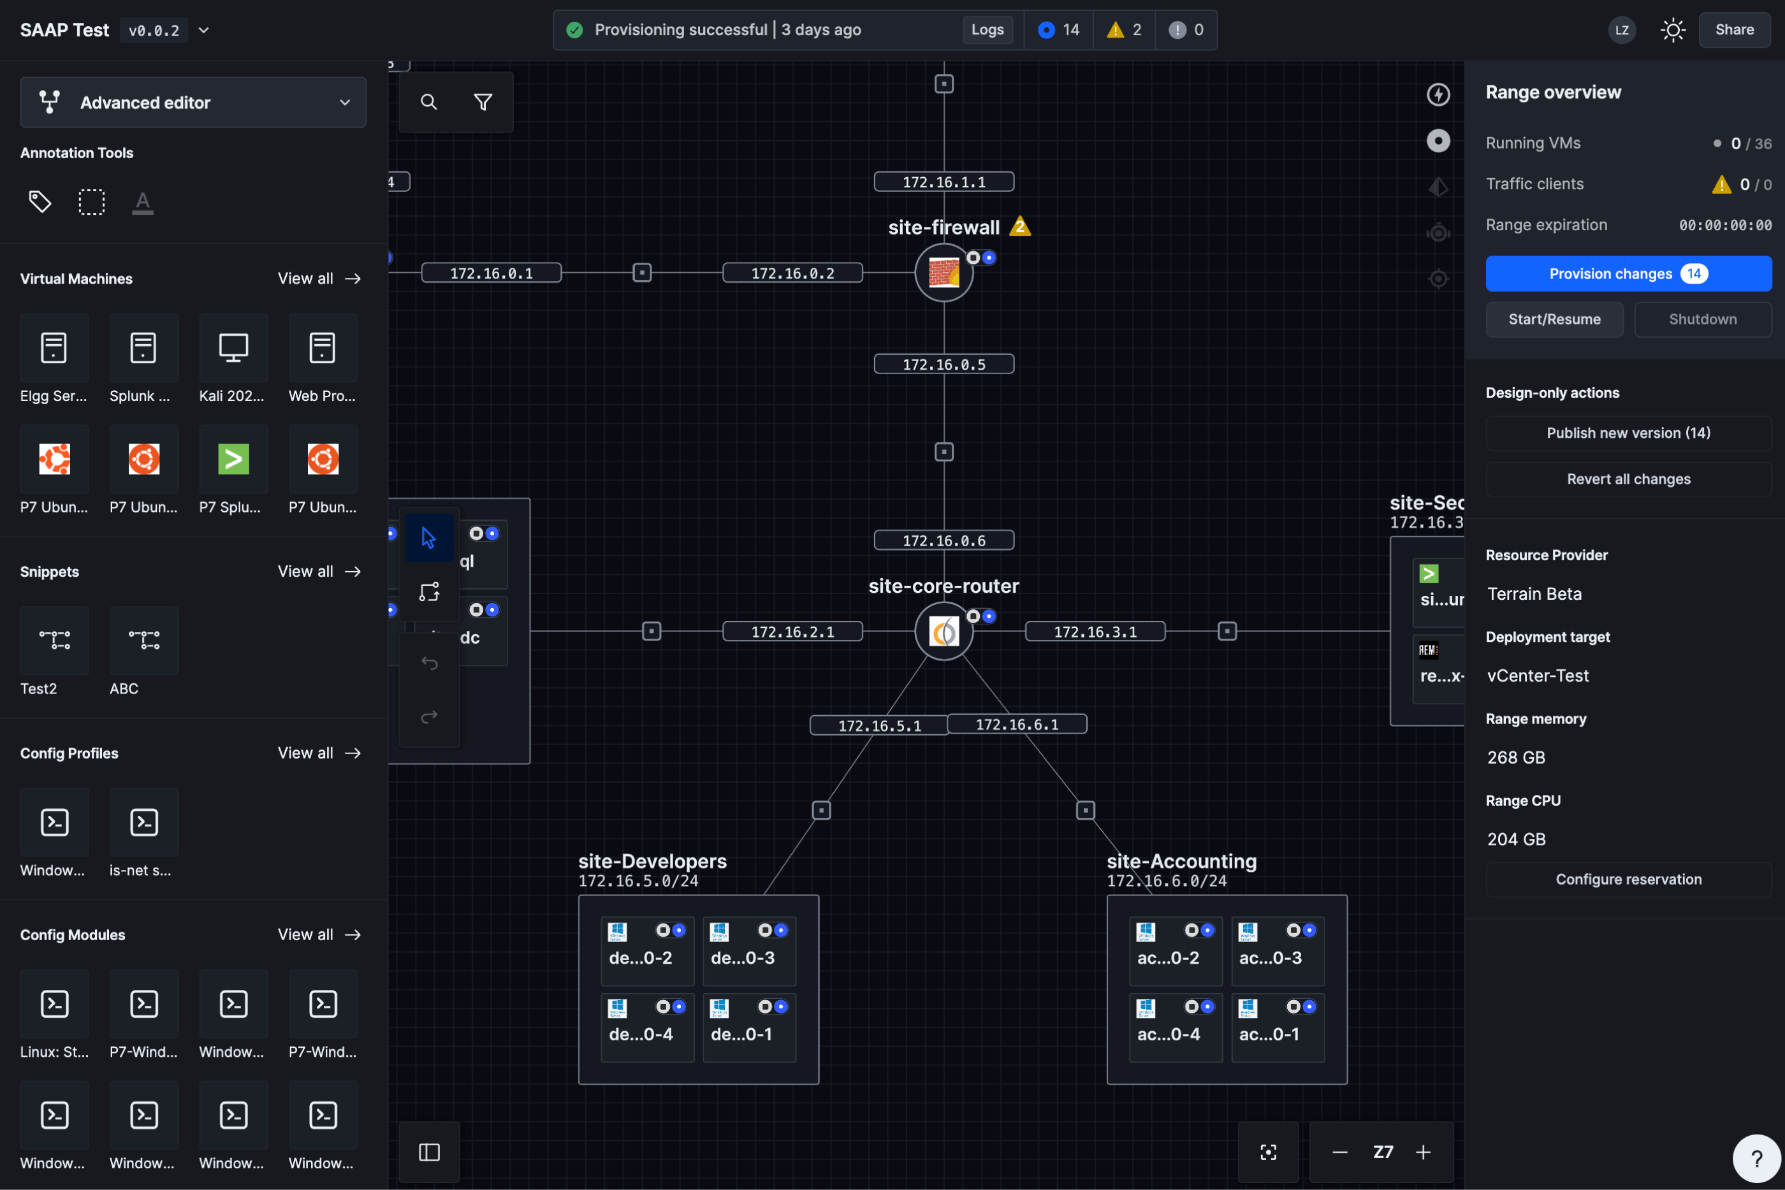The image size is (1785, 1190).
Task: Publish new version (14)
Action: pyautogui.click(x=1628, y=433)
